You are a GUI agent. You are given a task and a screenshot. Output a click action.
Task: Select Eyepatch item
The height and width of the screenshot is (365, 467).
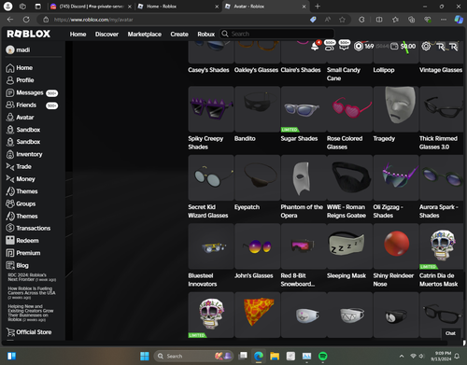258,177
